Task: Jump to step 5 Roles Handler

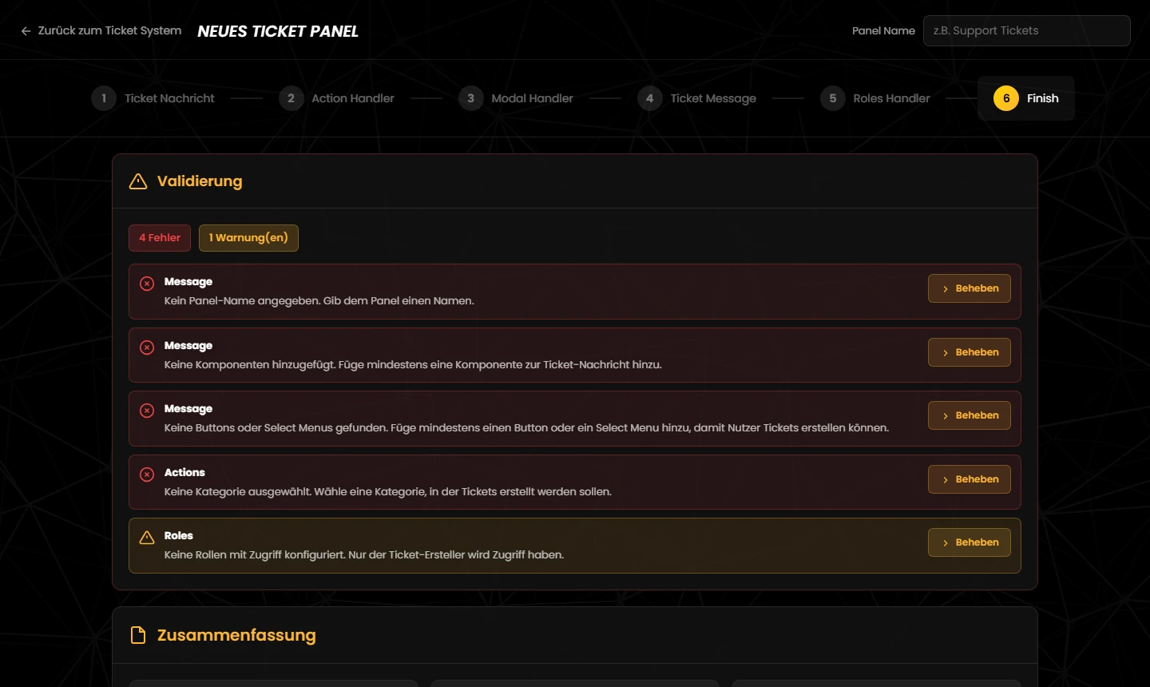Action: click(875, 98)
